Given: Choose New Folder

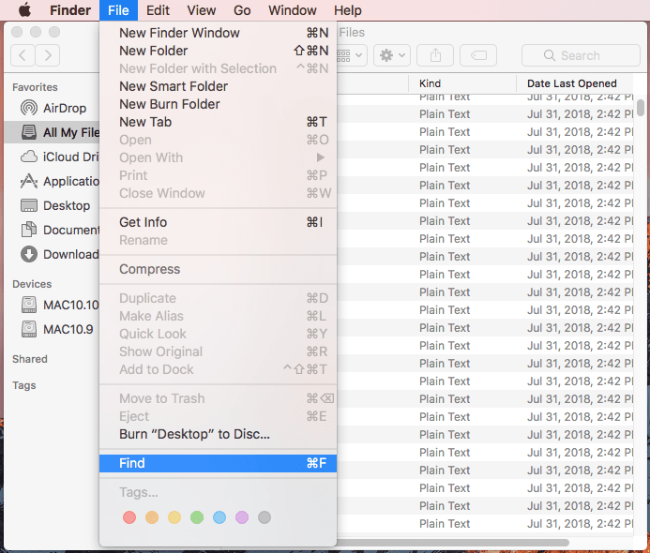Looking at the screenshot, I should pyautogui.click(x=218, y=51).
